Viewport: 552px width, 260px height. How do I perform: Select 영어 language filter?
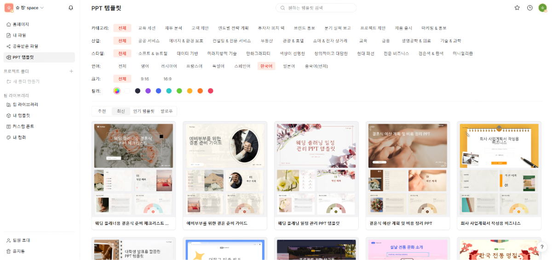(x=145, y=66)
